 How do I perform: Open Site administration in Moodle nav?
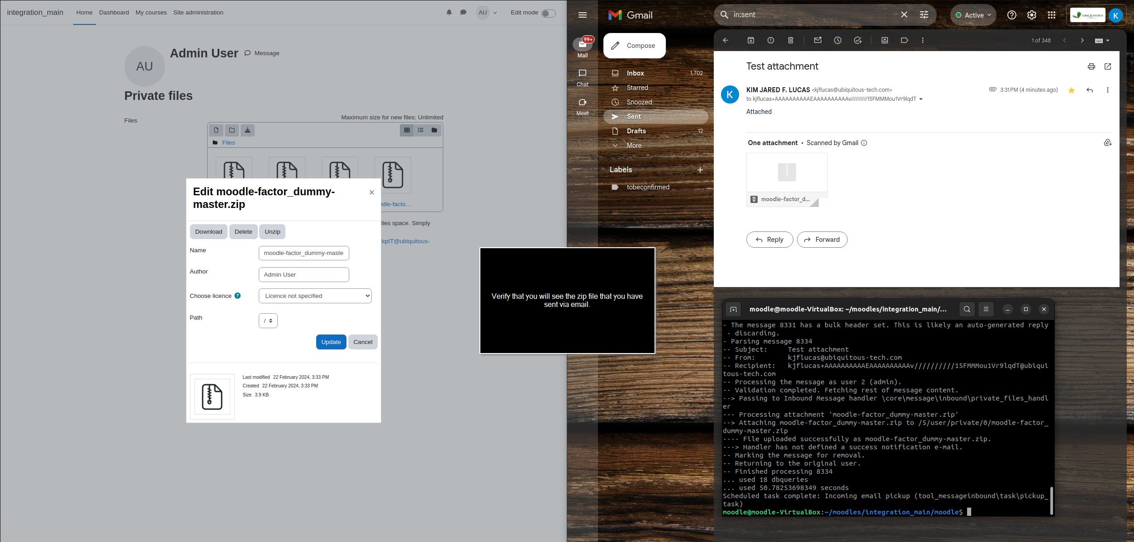click(198, 13)
